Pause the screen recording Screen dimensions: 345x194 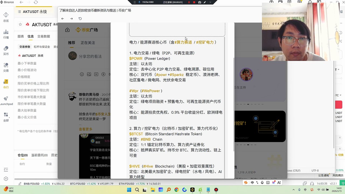point(189,2)
